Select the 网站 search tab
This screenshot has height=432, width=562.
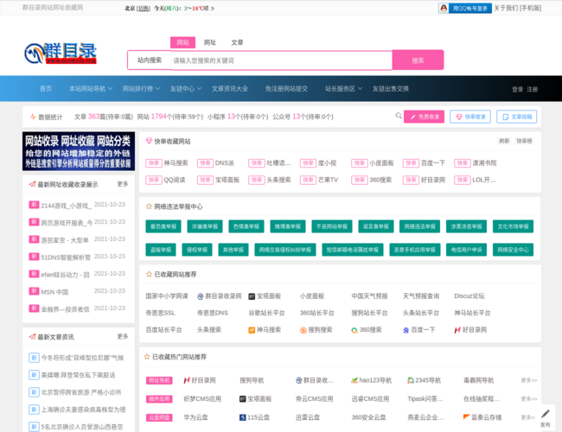point(182,42)
